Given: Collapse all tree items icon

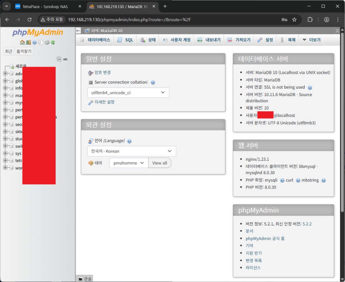Looking at the screenshot, I should [x=59, y=59].
